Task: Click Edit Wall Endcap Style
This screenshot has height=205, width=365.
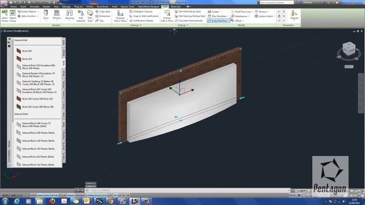Action: pyautogui.click(x=188, y=11)
